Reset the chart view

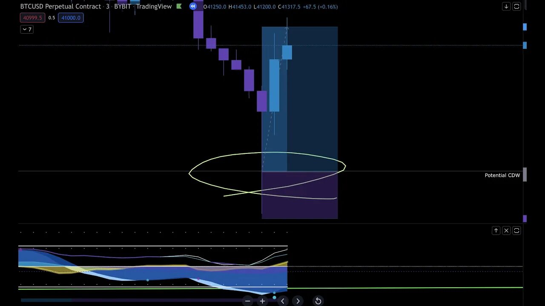click(x=318, y=301)
